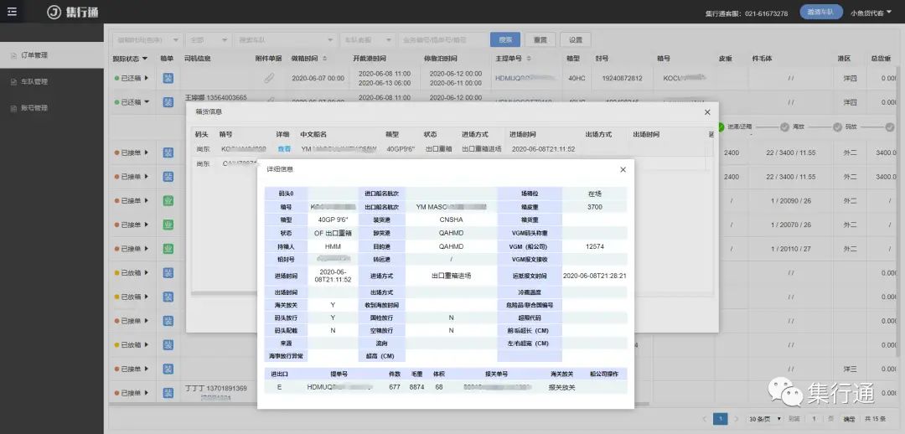This screenshot has height=434, width=905.
Task: Open the 车队管理 sidebar section
Action: coord(52,82)
